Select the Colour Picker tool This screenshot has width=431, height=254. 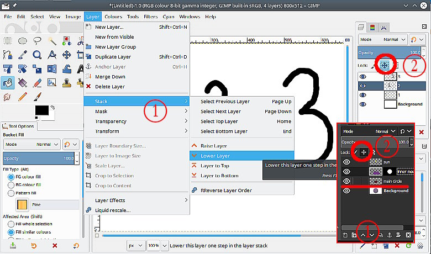click(22, 55)
